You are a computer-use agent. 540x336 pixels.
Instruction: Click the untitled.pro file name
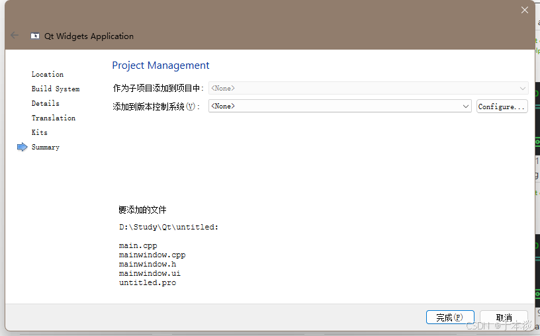pos(148,282)
